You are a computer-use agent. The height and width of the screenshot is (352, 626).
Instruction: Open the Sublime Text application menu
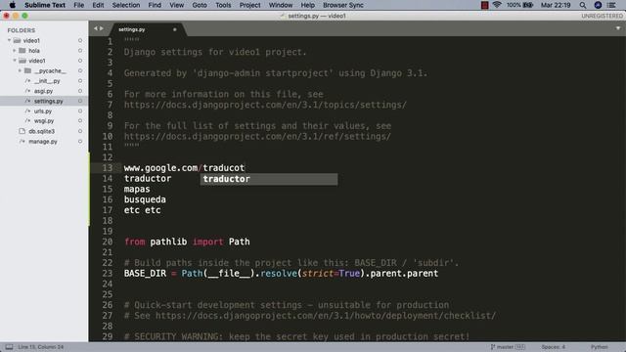(45, 5)
